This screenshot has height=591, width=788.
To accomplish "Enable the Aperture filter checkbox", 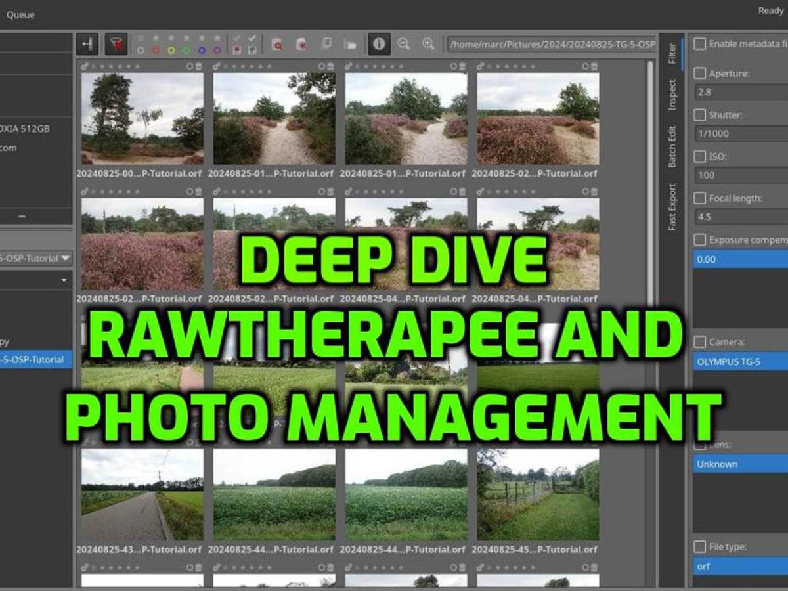I will coord(701,74).
